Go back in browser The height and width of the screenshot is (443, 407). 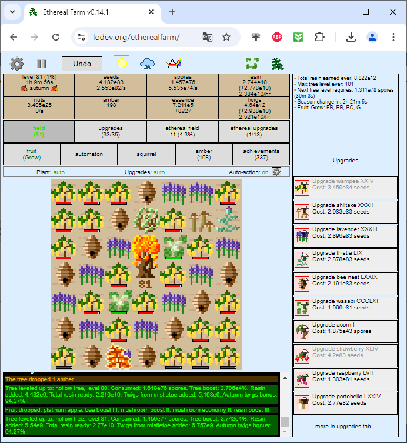14,37
